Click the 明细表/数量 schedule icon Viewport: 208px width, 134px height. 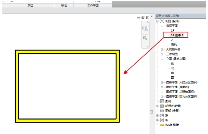(x=162, y=106)
